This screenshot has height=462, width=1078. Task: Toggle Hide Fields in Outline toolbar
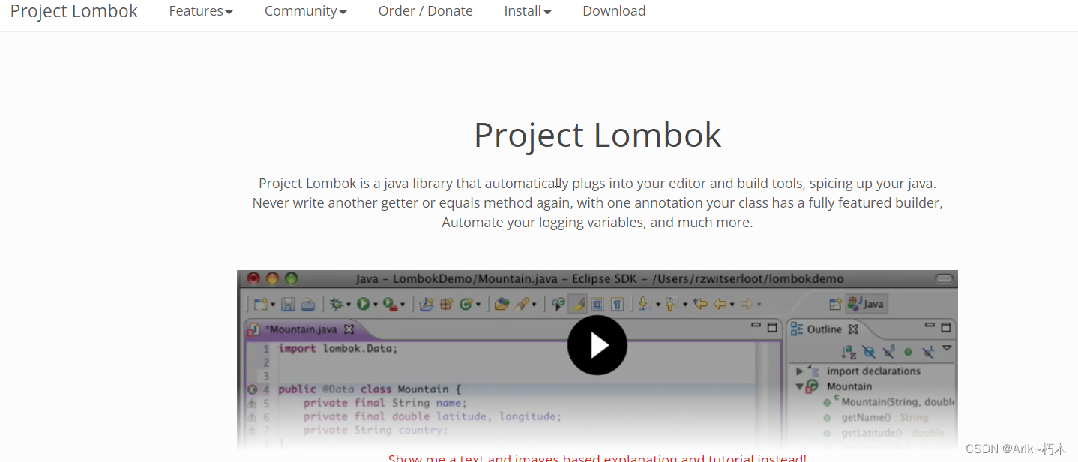(x=869, y=350)
